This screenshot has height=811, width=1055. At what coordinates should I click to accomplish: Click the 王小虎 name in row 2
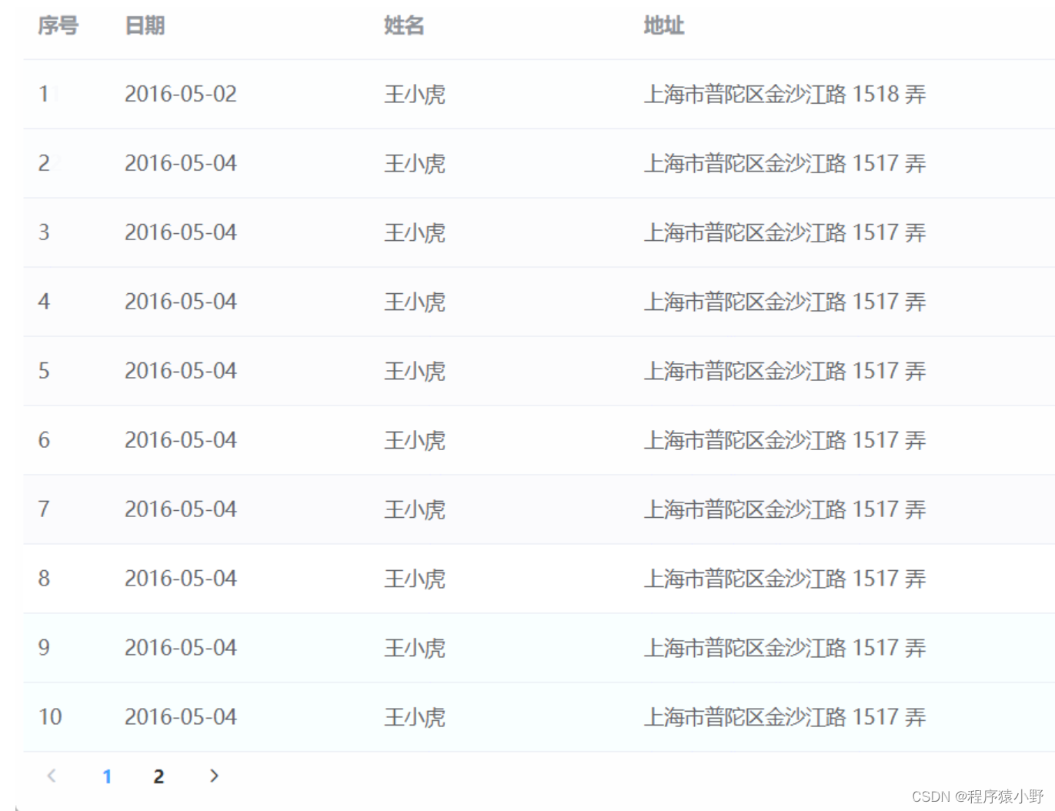click(x=415, y=163)
